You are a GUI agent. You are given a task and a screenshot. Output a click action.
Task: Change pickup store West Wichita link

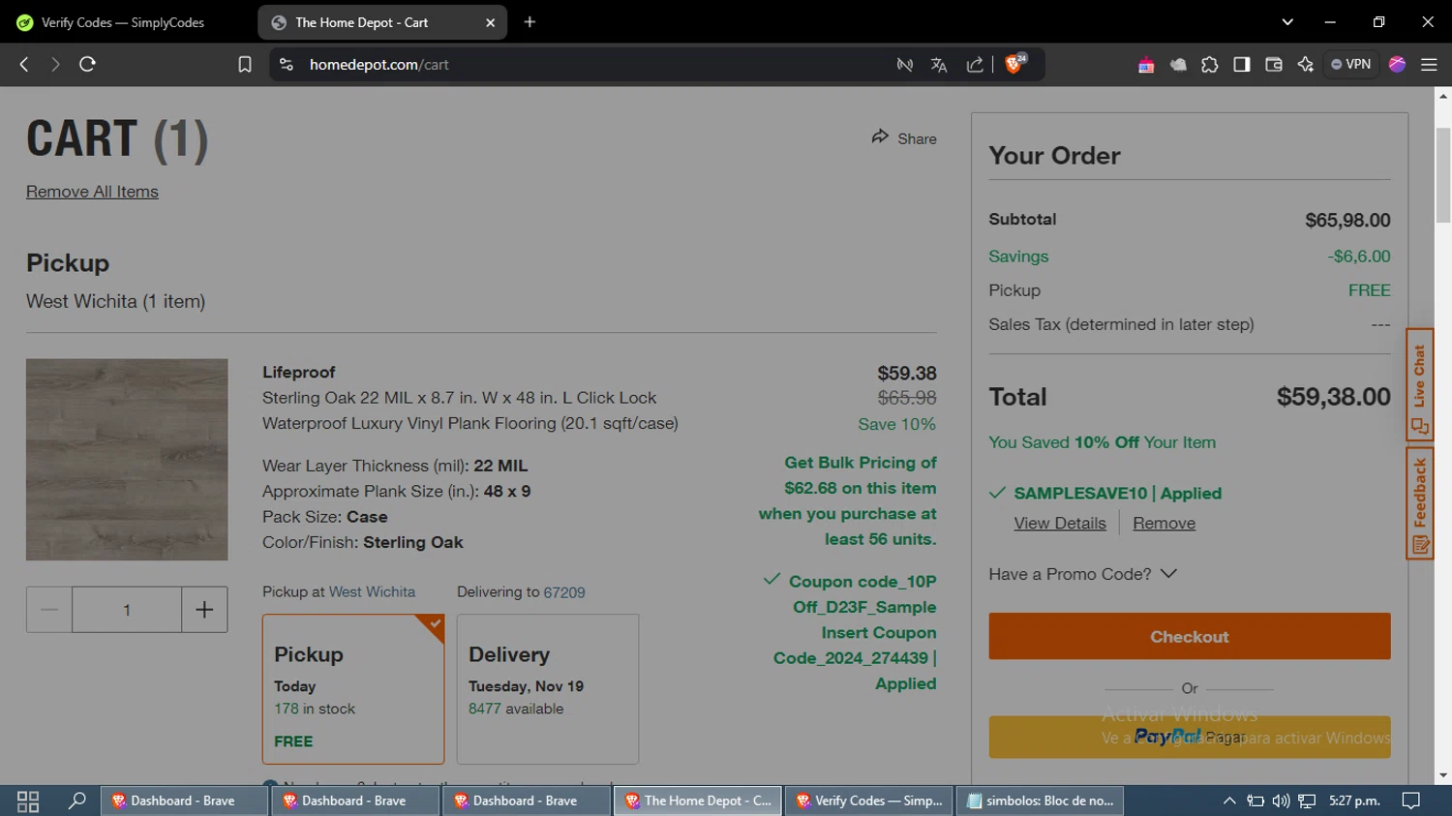(x=372, y=591)
